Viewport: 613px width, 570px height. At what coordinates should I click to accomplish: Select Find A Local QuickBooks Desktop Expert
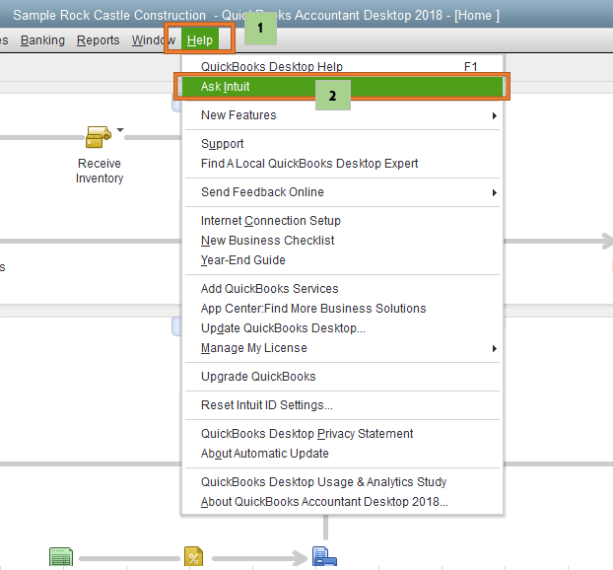[342, 163]
